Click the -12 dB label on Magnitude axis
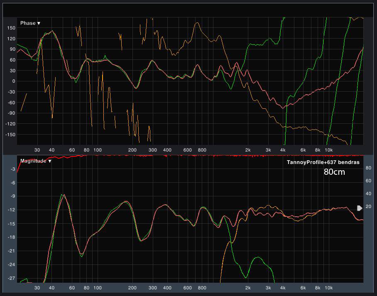The image size is (377, 296). point(11,210)
